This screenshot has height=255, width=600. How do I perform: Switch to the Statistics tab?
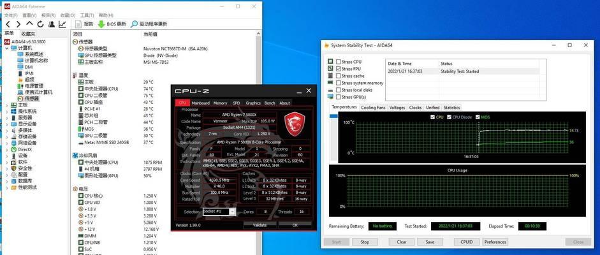451,108
